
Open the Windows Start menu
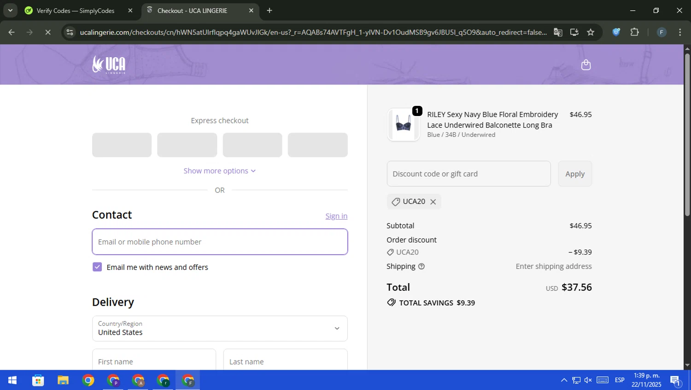coord(12,380)
